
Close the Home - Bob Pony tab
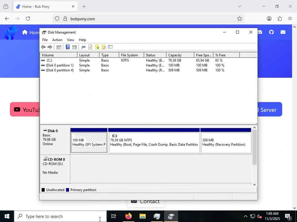(x=73, y=7)
